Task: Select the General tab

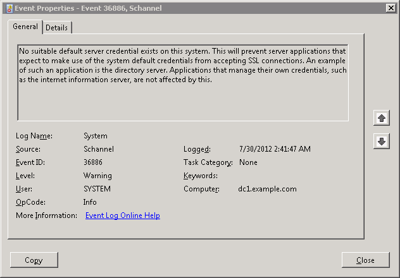Action: pyautogui.click(x=25, y=27)
